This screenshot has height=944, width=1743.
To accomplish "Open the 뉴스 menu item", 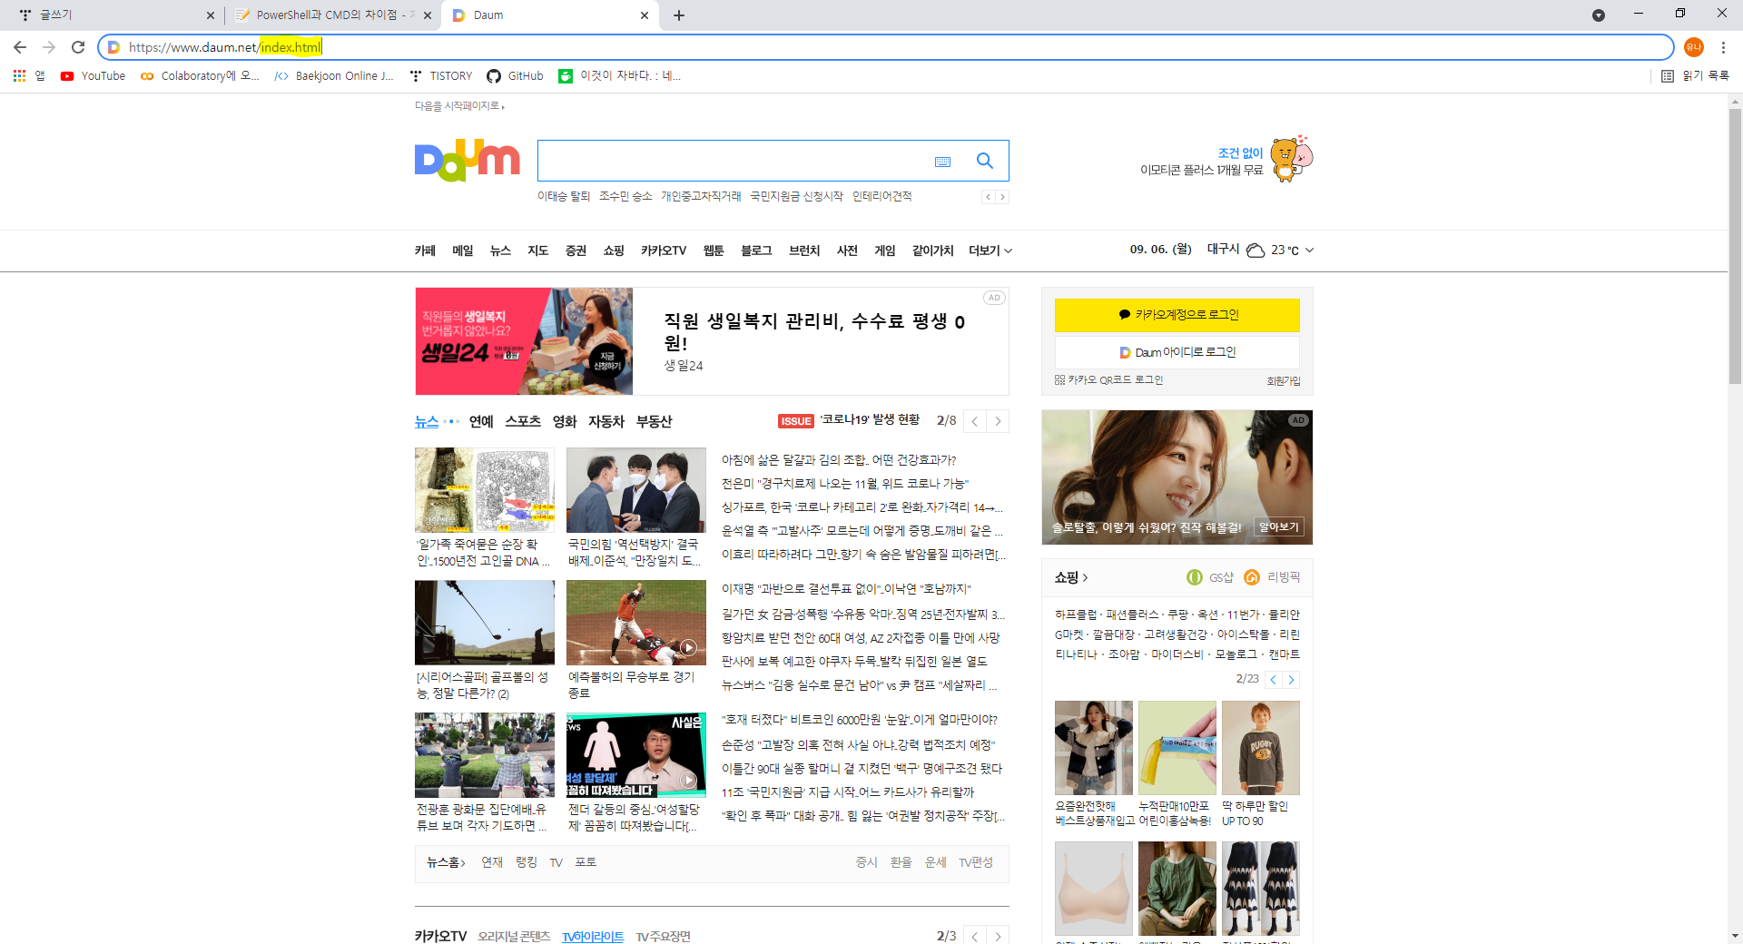I will tap(500, 251).
